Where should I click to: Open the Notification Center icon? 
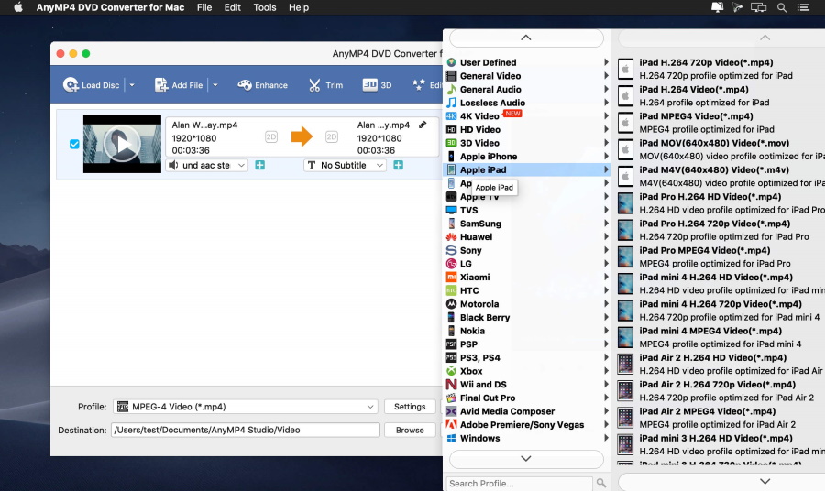point(803,7)
